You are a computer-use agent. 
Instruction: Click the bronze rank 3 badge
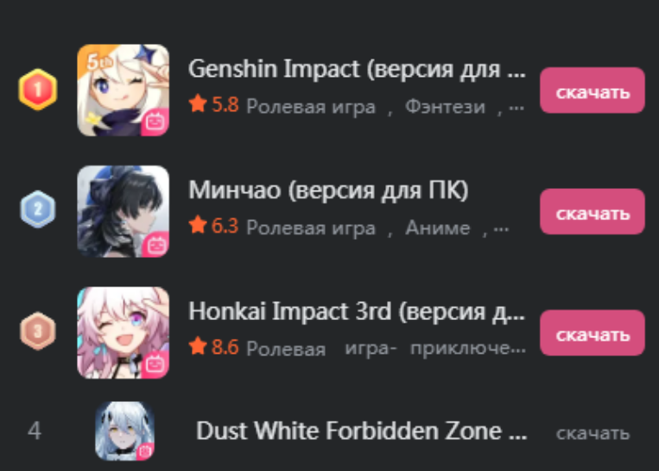(38, 330)
